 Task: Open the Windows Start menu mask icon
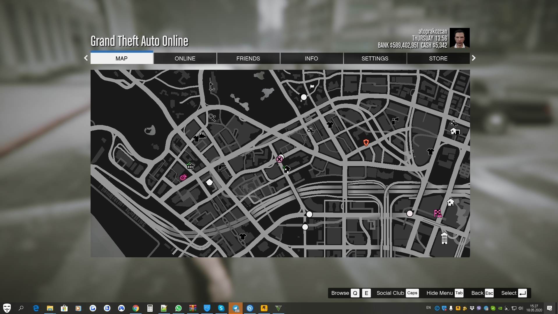coord(7,308)
